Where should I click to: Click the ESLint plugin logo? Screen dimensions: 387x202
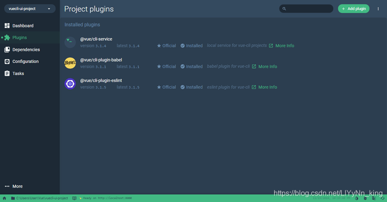[x=70, y=84]
